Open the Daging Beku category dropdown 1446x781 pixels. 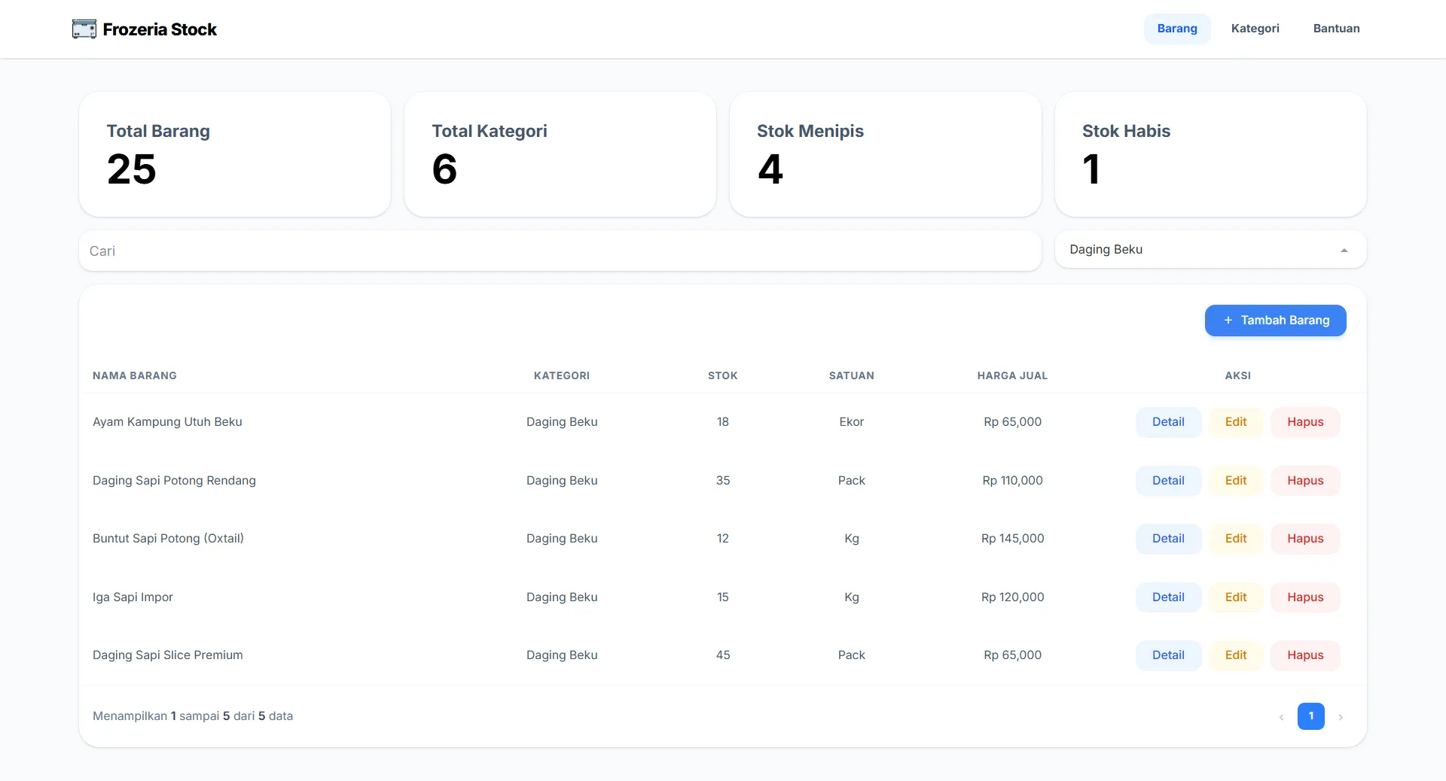(1210, 250)
